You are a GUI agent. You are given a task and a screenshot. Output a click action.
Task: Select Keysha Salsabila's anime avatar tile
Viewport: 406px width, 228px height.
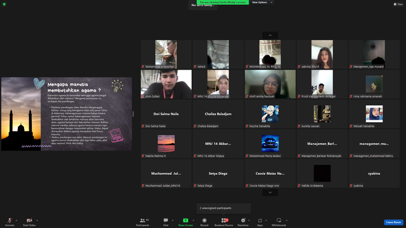[270, 114]
